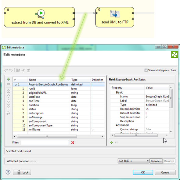Screen dimensions: 180x180
Task: Open help via question mark icon
Action: click(x=8, y=172)
